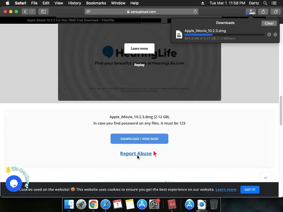283x212 pixels.
Task: Open Dictionary from the Dock
Action: (172, 205)
